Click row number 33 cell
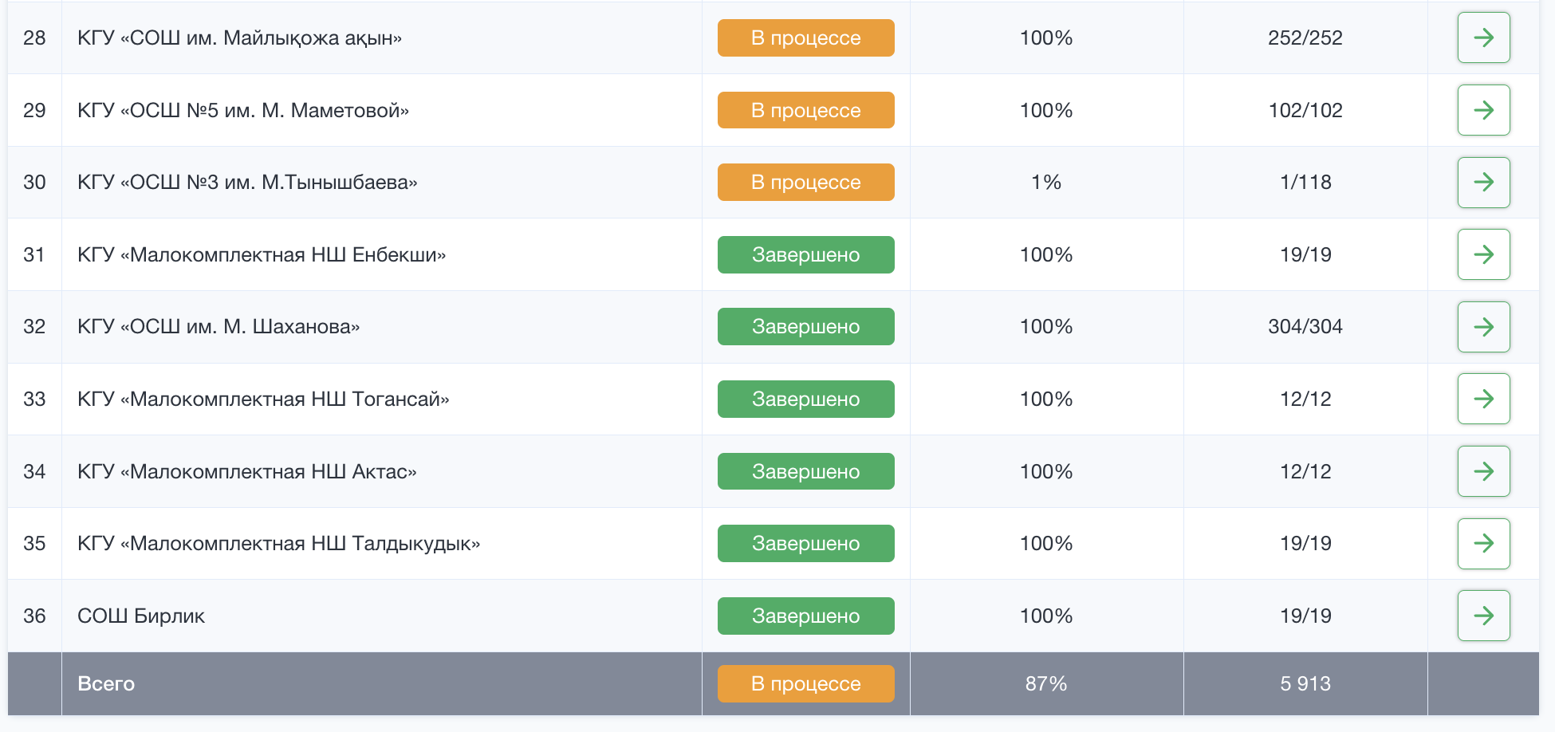This screenshot has width=1555, height=732. (x=34, y=399)
